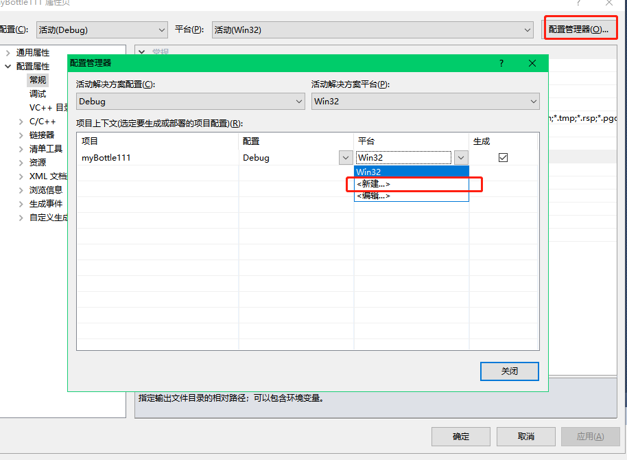Viewport: 627px width, 460px height.
Task: Expand the 生成事件 tree node
Action: coord(21,204)
